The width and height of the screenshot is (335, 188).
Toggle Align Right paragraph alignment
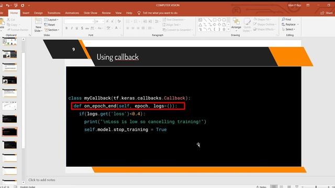(138, 28)
